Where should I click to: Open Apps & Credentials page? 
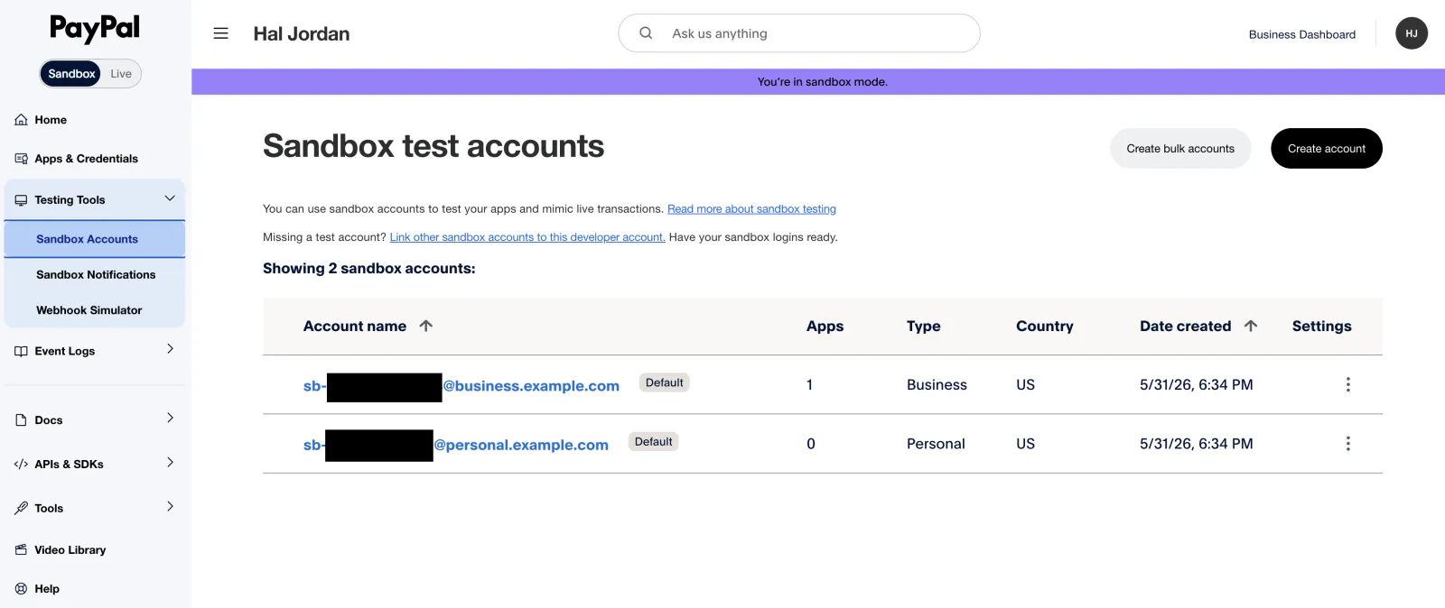(86, 159)
